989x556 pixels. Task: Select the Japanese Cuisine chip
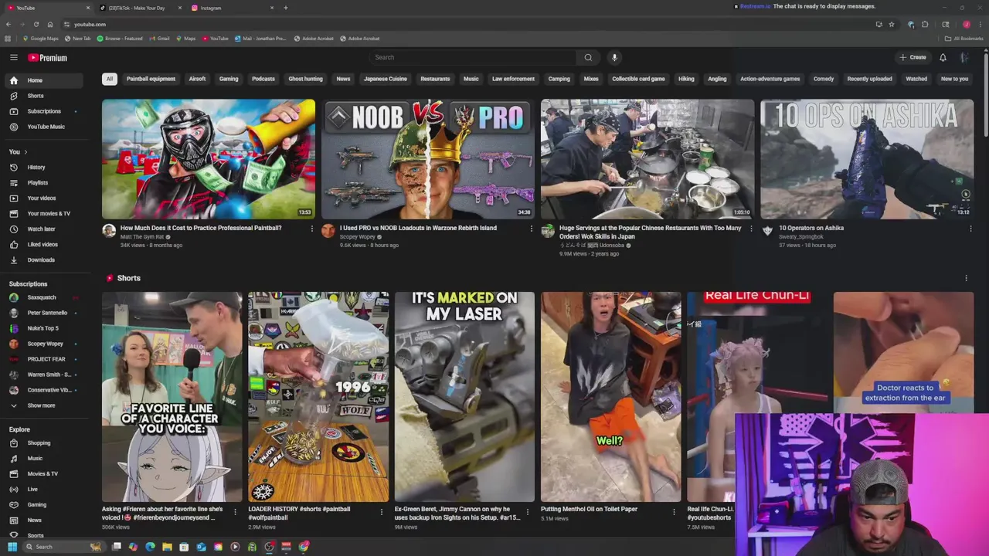click(x=386, y=79)
